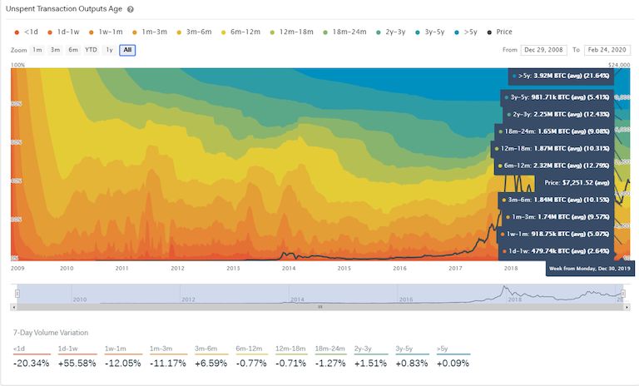Screen dimensions: 639x386
Task: Click the help question mark icon beside title
Action: 131,9
